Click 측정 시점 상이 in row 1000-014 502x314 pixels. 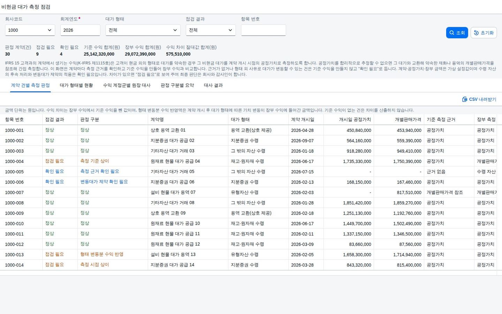coord(94,265)
